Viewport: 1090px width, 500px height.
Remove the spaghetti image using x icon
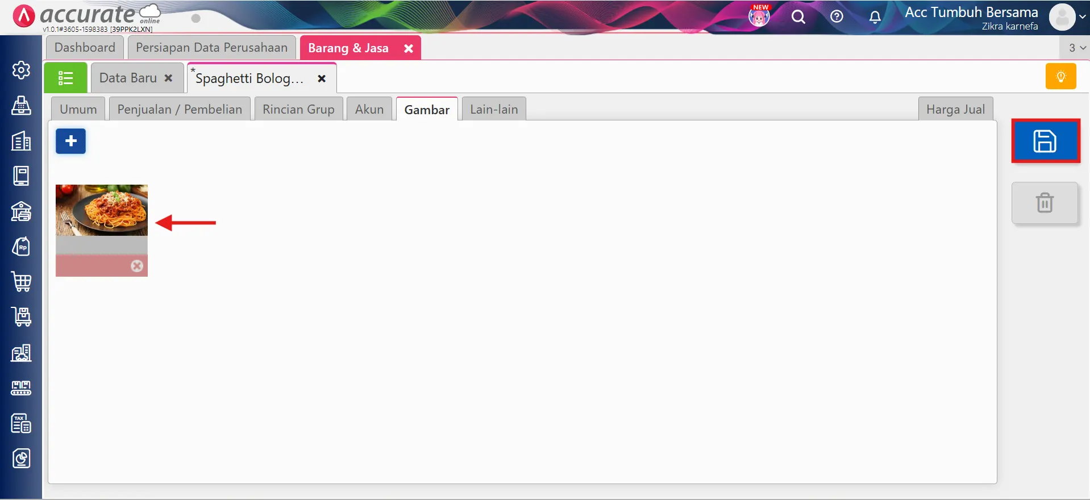[x=137, y=266]
